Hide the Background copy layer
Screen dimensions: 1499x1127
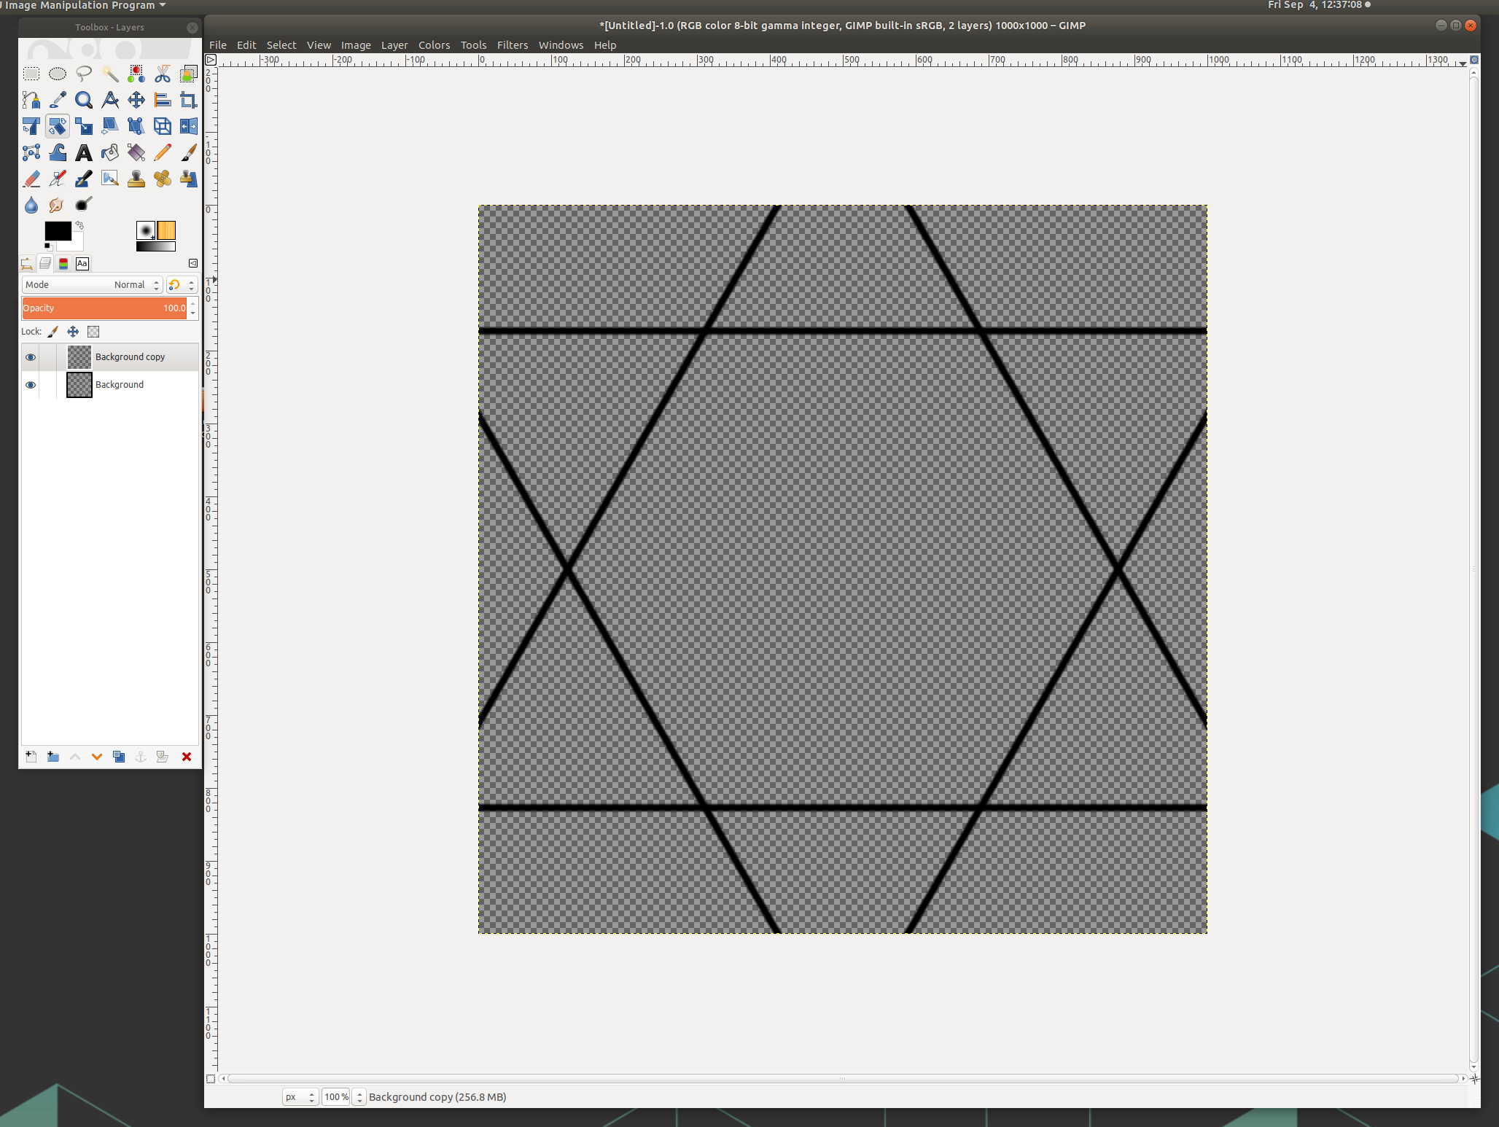tap(31, 357)
